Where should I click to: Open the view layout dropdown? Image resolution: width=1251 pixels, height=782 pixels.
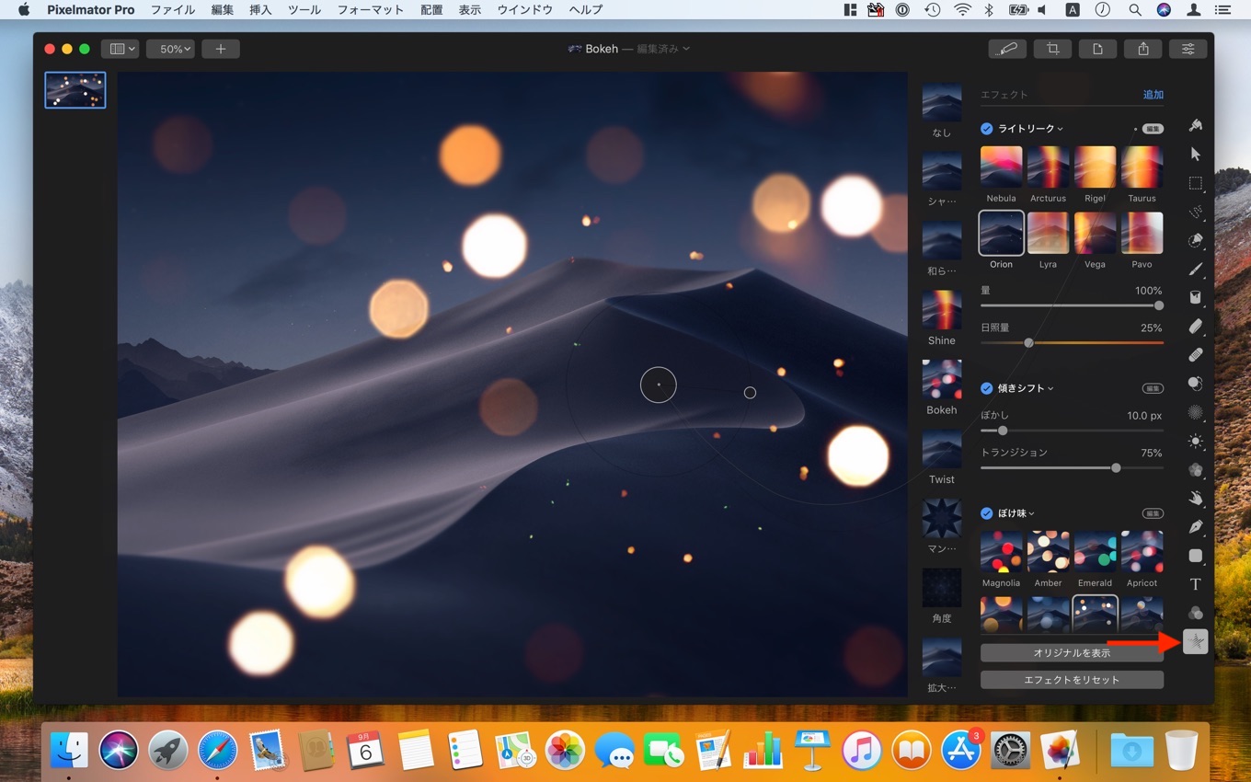point(121,49)
